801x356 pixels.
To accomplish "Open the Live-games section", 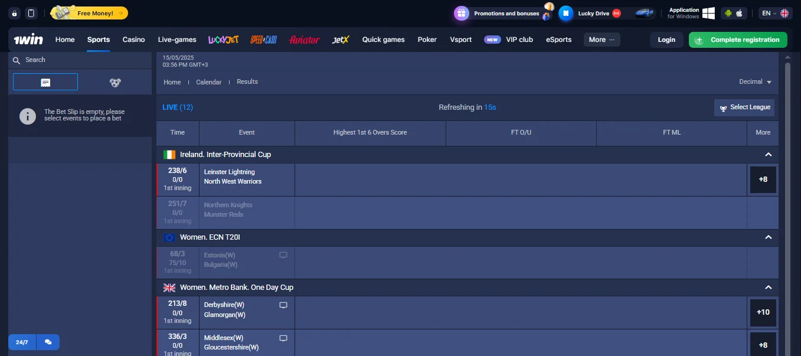I will coord(177,40).
